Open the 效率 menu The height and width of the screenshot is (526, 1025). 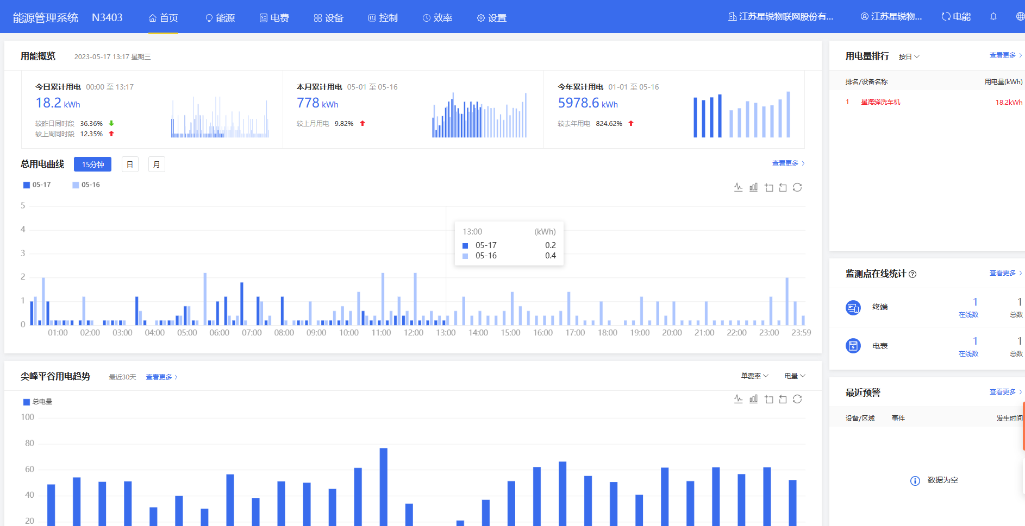tap(437, 18)
